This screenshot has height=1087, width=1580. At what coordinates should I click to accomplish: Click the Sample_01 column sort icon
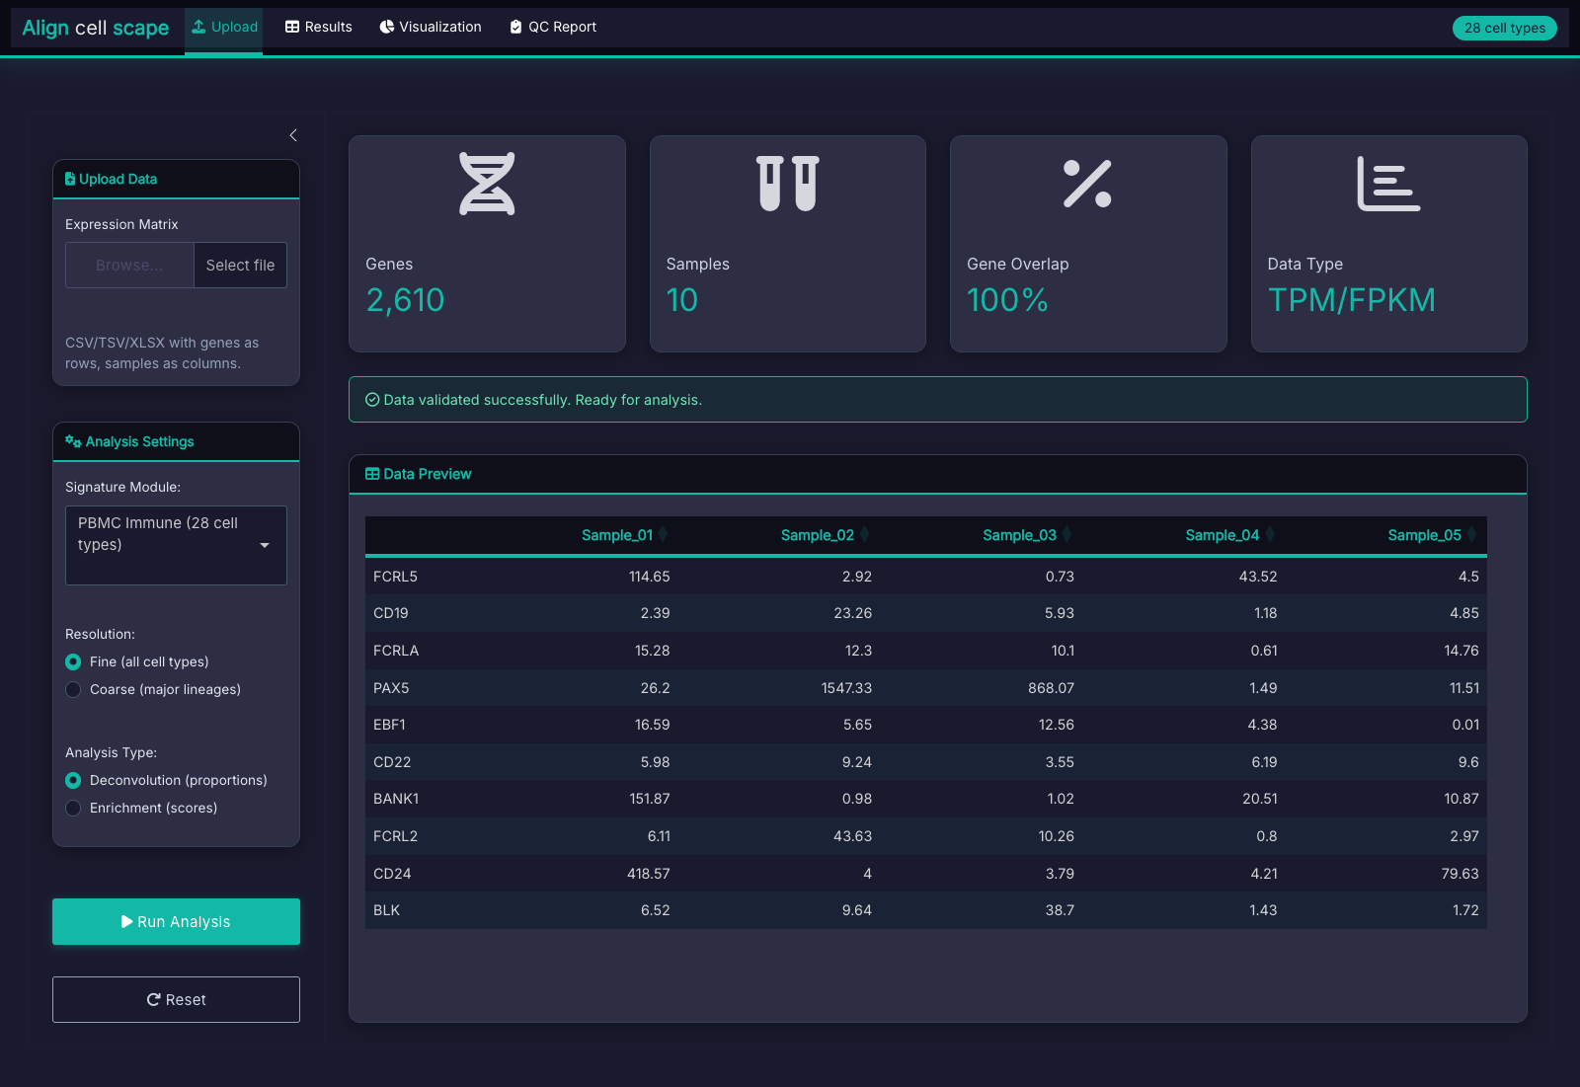pyautogui.click(x=664, y=535)
